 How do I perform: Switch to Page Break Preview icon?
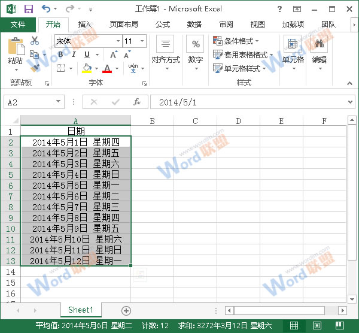[340, 325]
